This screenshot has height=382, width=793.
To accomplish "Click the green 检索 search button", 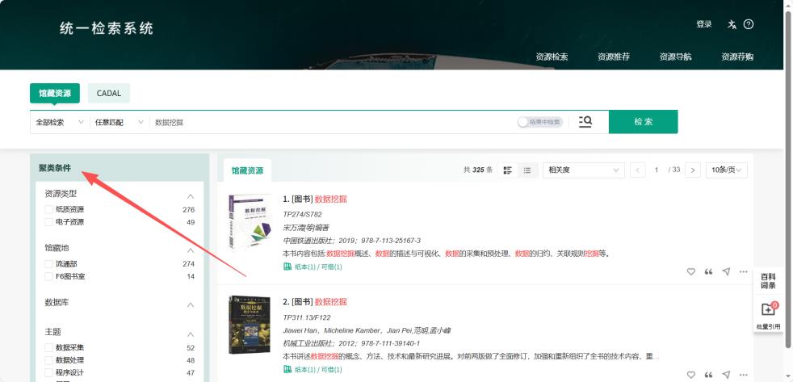I will pyautogui.click(x=643, y=122).
